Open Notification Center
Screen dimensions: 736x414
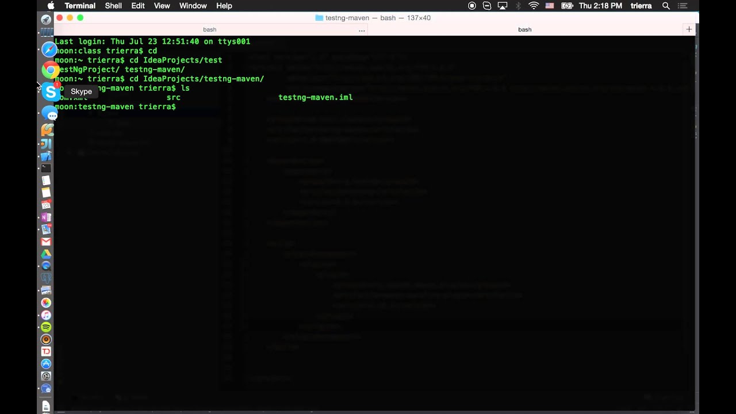[x=683, y=6]
